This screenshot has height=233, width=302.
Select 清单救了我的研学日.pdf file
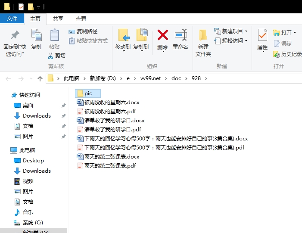[x=109, y=130]
